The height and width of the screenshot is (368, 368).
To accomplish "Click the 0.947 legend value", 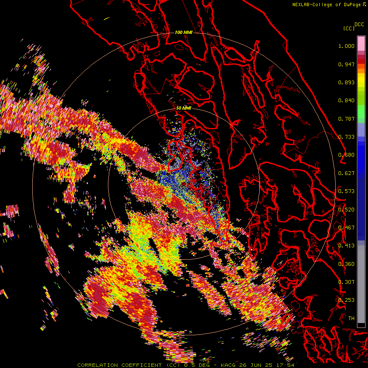I will point(346,64).
